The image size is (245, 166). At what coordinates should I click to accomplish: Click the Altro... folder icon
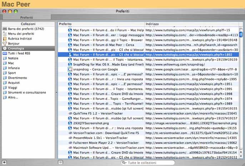(x=5, y=97)
